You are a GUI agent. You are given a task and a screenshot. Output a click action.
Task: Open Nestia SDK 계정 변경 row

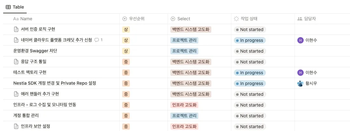coord(55,83)
